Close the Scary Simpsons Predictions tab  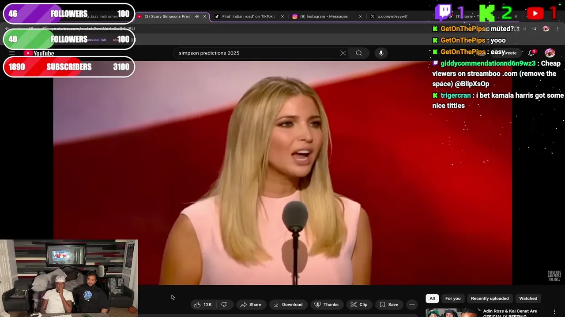204,16
